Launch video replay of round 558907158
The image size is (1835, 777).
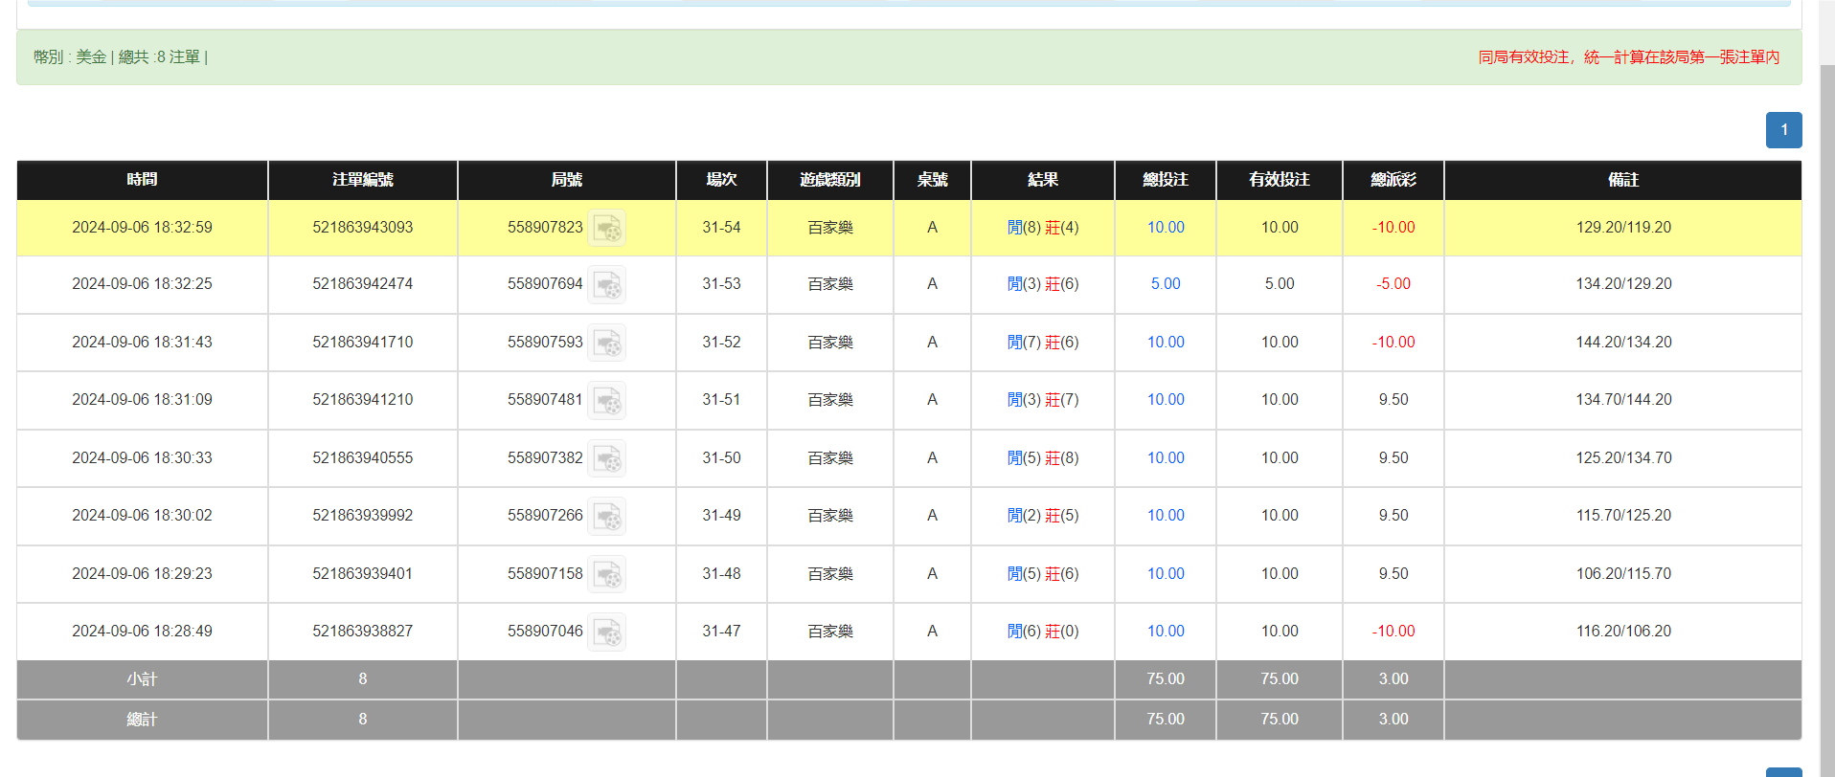(x=606, y=574)
